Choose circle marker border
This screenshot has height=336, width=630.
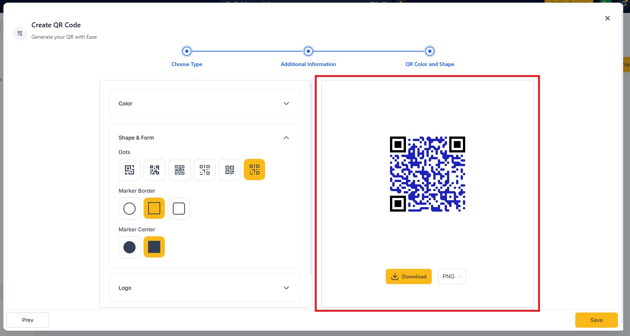(129, 209)
